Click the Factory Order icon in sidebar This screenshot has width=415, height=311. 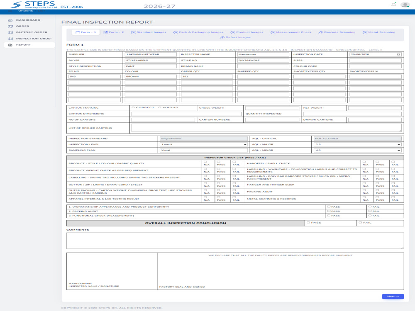coord(10,32)
